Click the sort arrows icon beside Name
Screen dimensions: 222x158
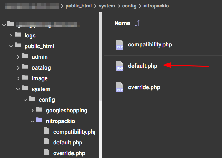click(x=137, y=23)
